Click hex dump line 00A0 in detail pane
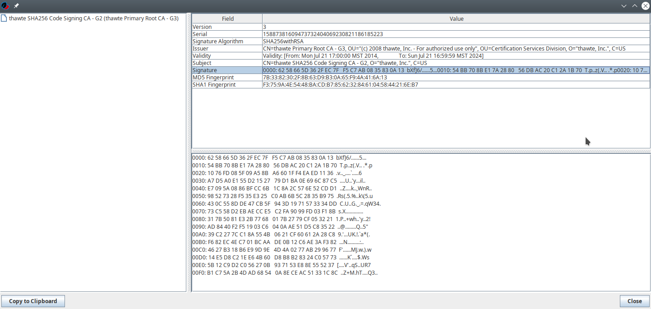The width and height of the screenshot is (651, 309). [x=281, y=235]
